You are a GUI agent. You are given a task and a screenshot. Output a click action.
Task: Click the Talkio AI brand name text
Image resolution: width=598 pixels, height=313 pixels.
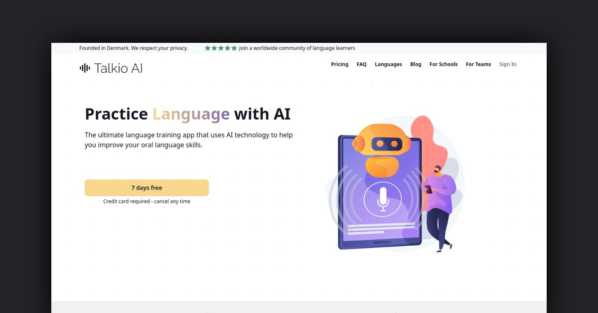coord(118,68)
